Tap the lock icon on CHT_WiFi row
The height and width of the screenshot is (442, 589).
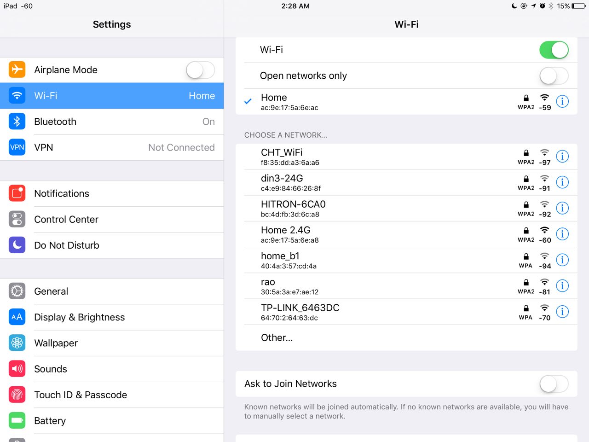(526, 153)
